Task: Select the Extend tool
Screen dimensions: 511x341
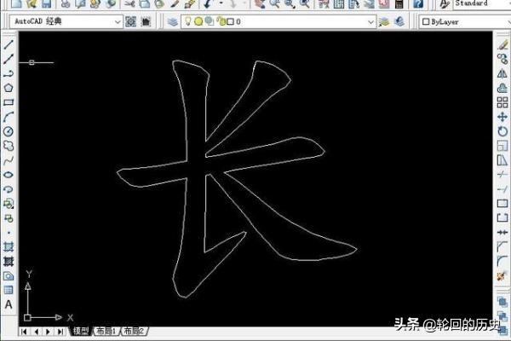Action: [502, 189]
